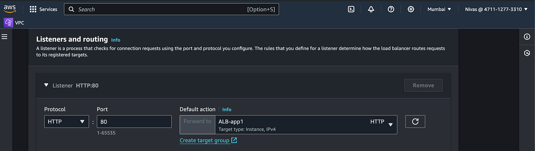Open the HTTP protocol dropdown
Screen dimensions: 535x151
pos(66,122)
